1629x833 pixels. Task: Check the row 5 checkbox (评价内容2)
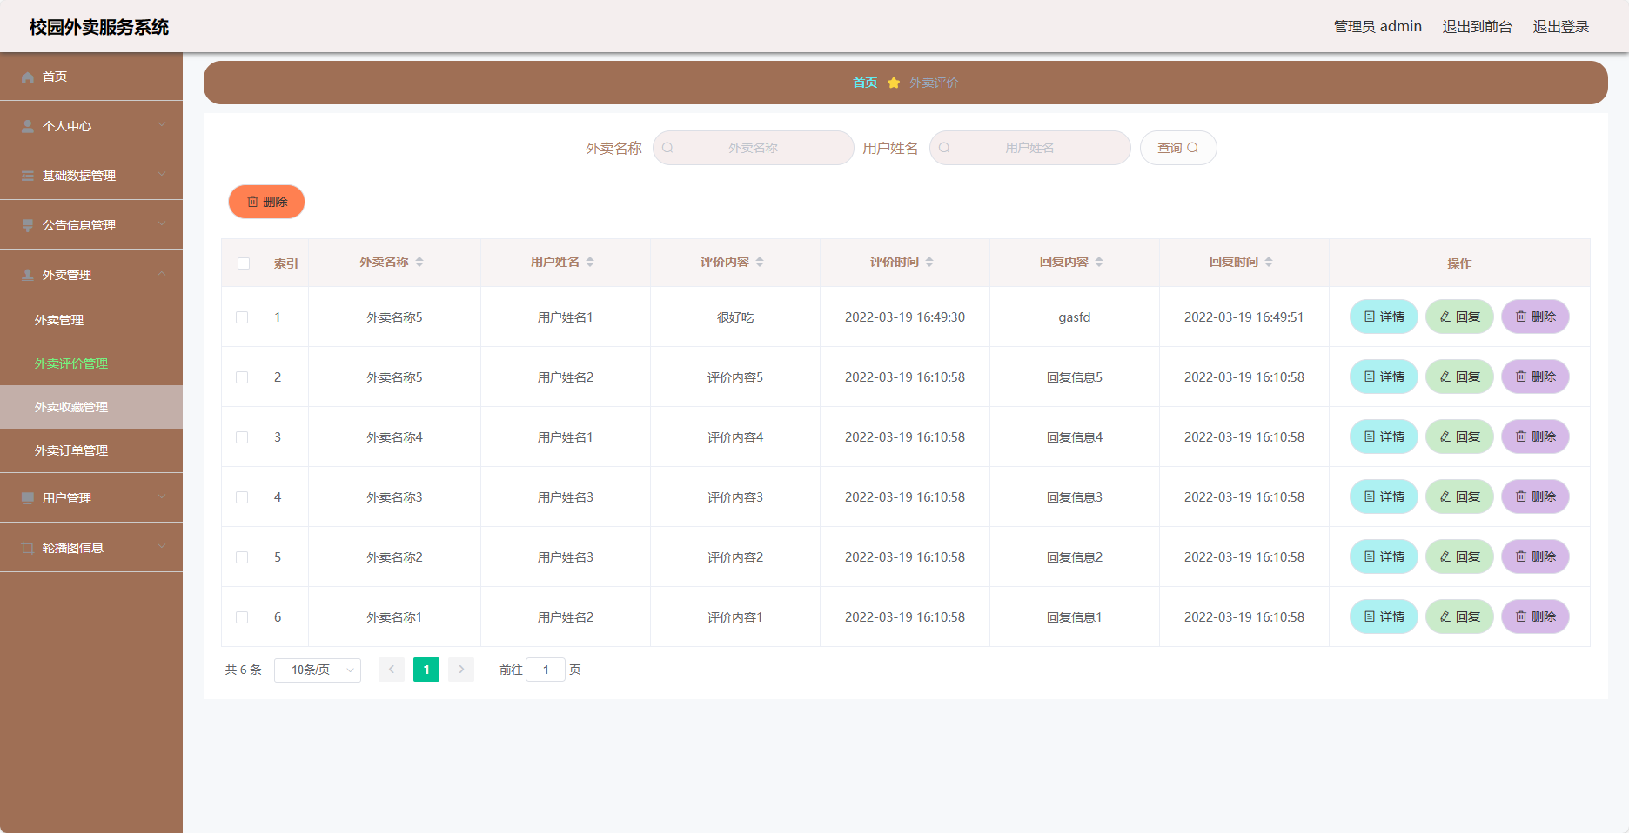pos(242,557)
